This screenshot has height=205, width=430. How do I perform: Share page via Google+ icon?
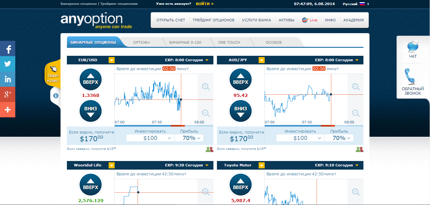8,94
